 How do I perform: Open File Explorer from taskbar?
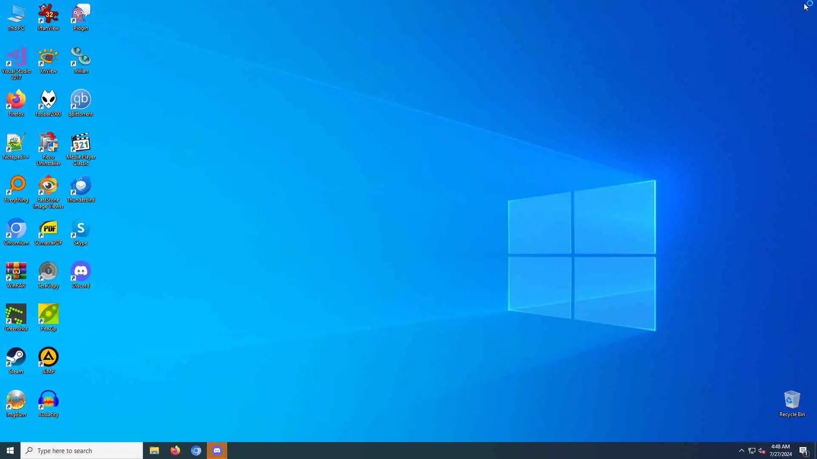point(154,450)
